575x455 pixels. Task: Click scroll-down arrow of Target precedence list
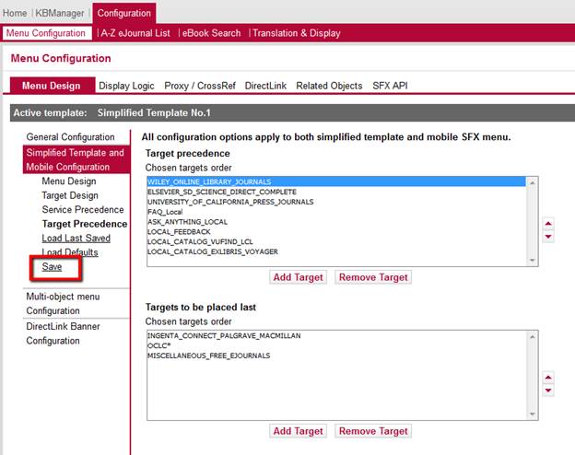click(532, 261)
